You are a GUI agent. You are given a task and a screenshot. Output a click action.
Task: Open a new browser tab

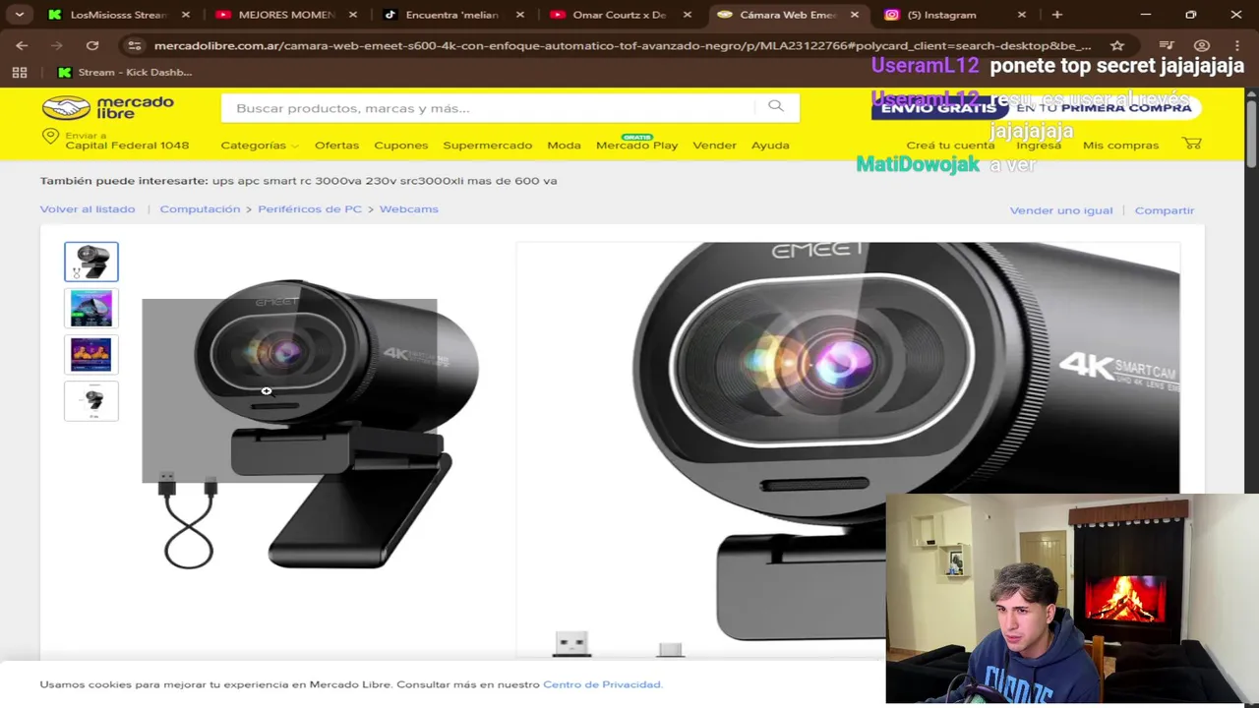click(x=1056, y=15)
